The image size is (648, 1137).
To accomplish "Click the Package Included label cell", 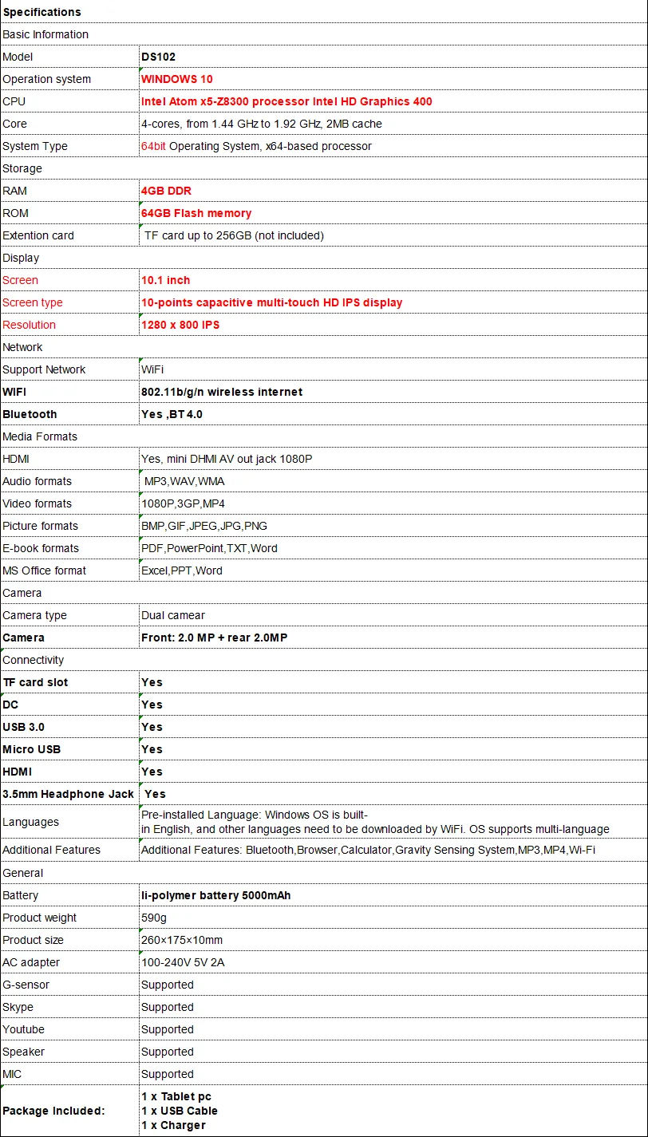I will (69, 1111).
